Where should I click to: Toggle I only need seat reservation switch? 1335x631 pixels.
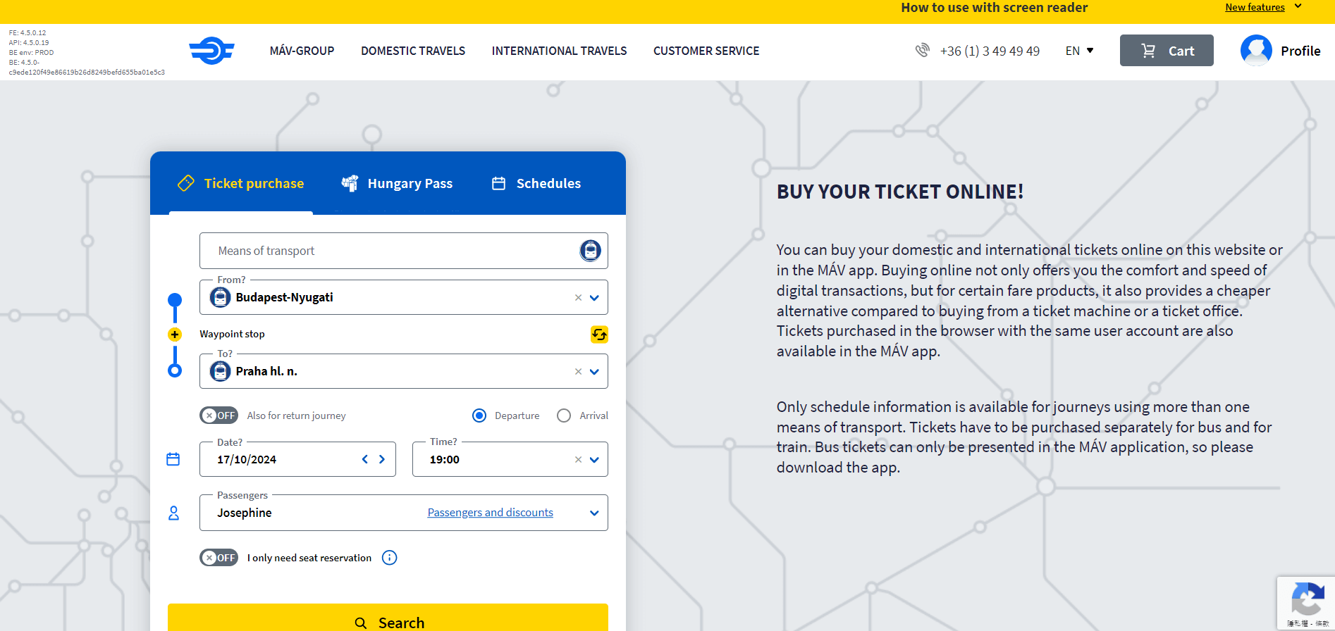click(x=219, y=558)
